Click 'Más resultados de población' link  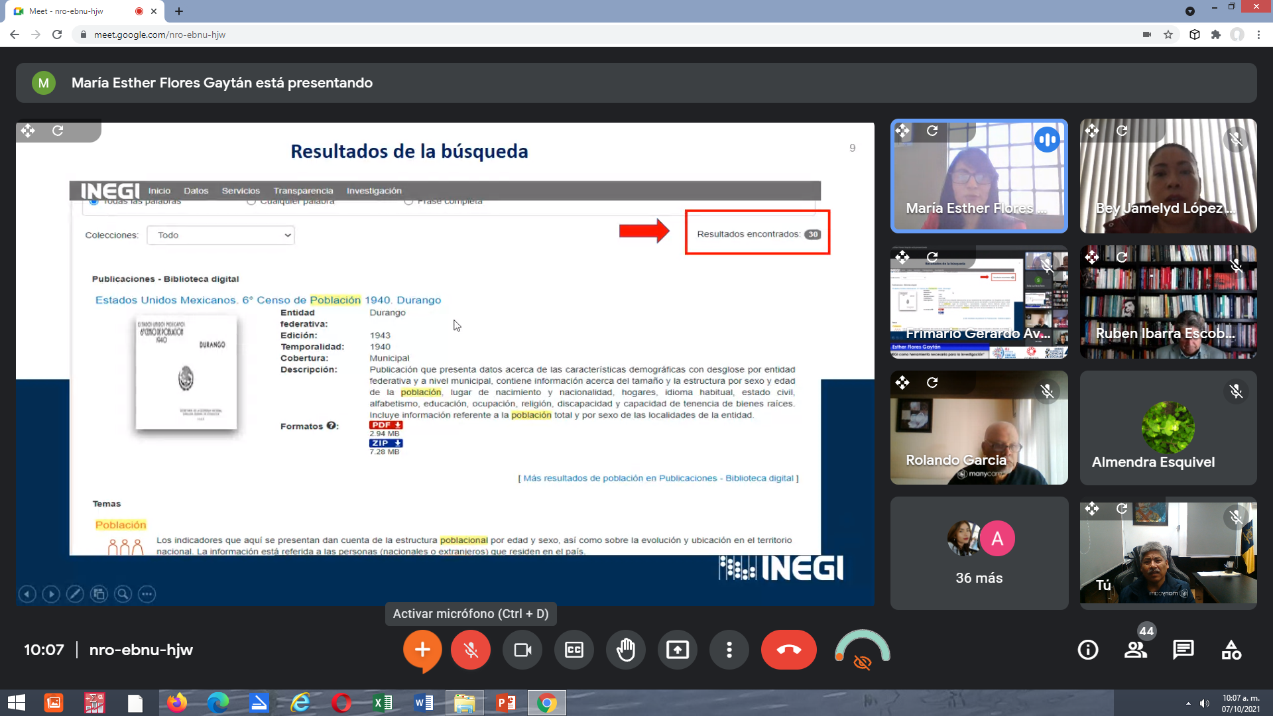[658, 478]
